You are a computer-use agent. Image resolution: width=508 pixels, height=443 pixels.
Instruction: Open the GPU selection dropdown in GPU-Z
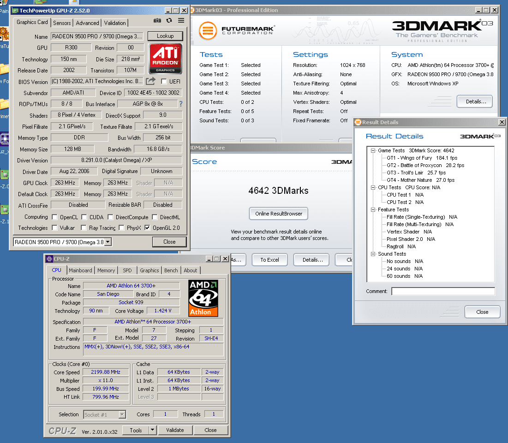coord(108,242)
